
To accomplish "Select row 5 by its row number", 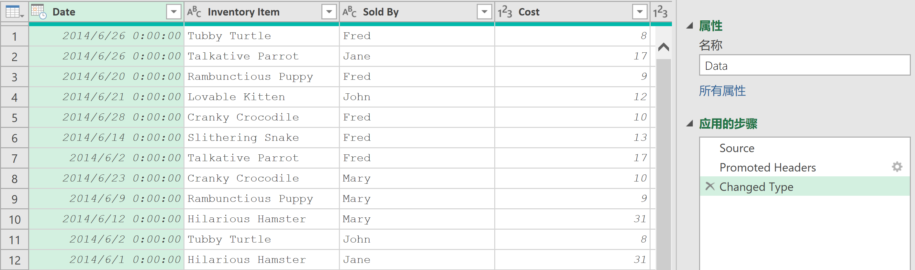I will tap(15, 118).
